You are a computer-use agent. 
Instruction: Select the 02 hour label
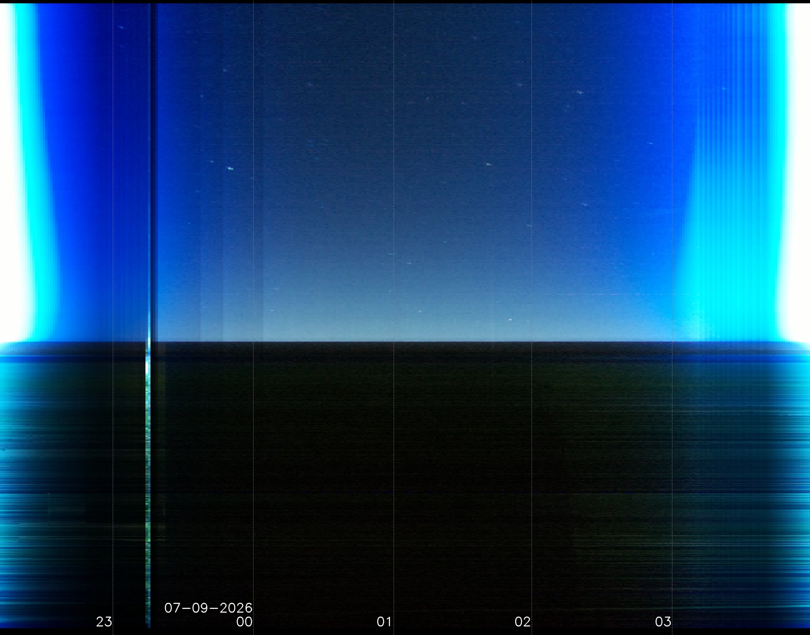(x=522, y=622)
